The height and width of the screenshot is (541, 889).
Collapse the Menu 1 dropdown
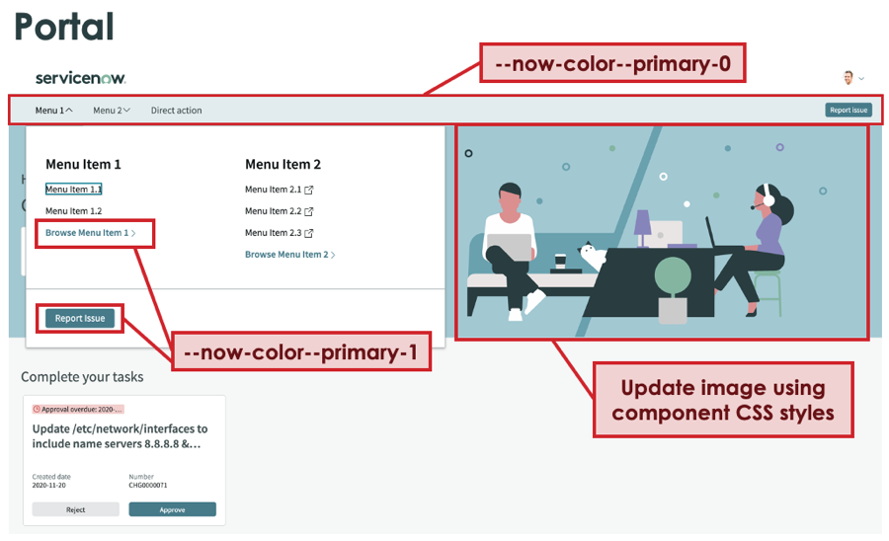point(54,111)
